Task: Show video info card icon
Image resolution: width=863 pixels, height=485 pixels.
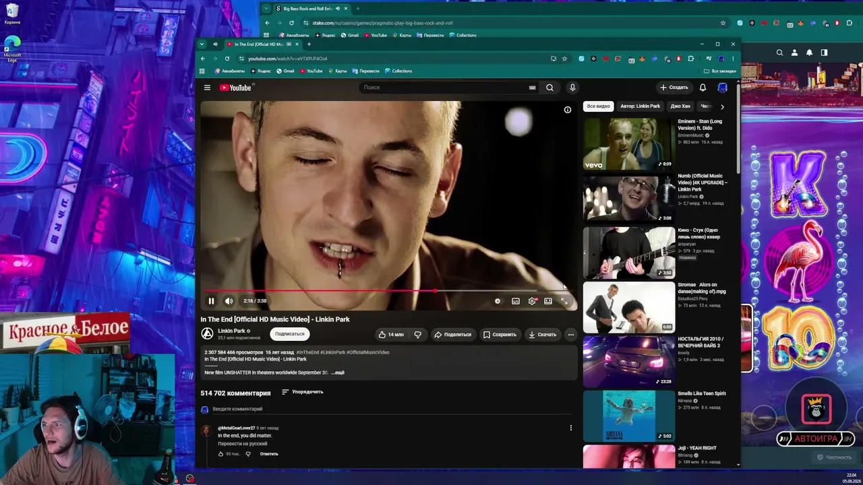Action: click(568, 110)
